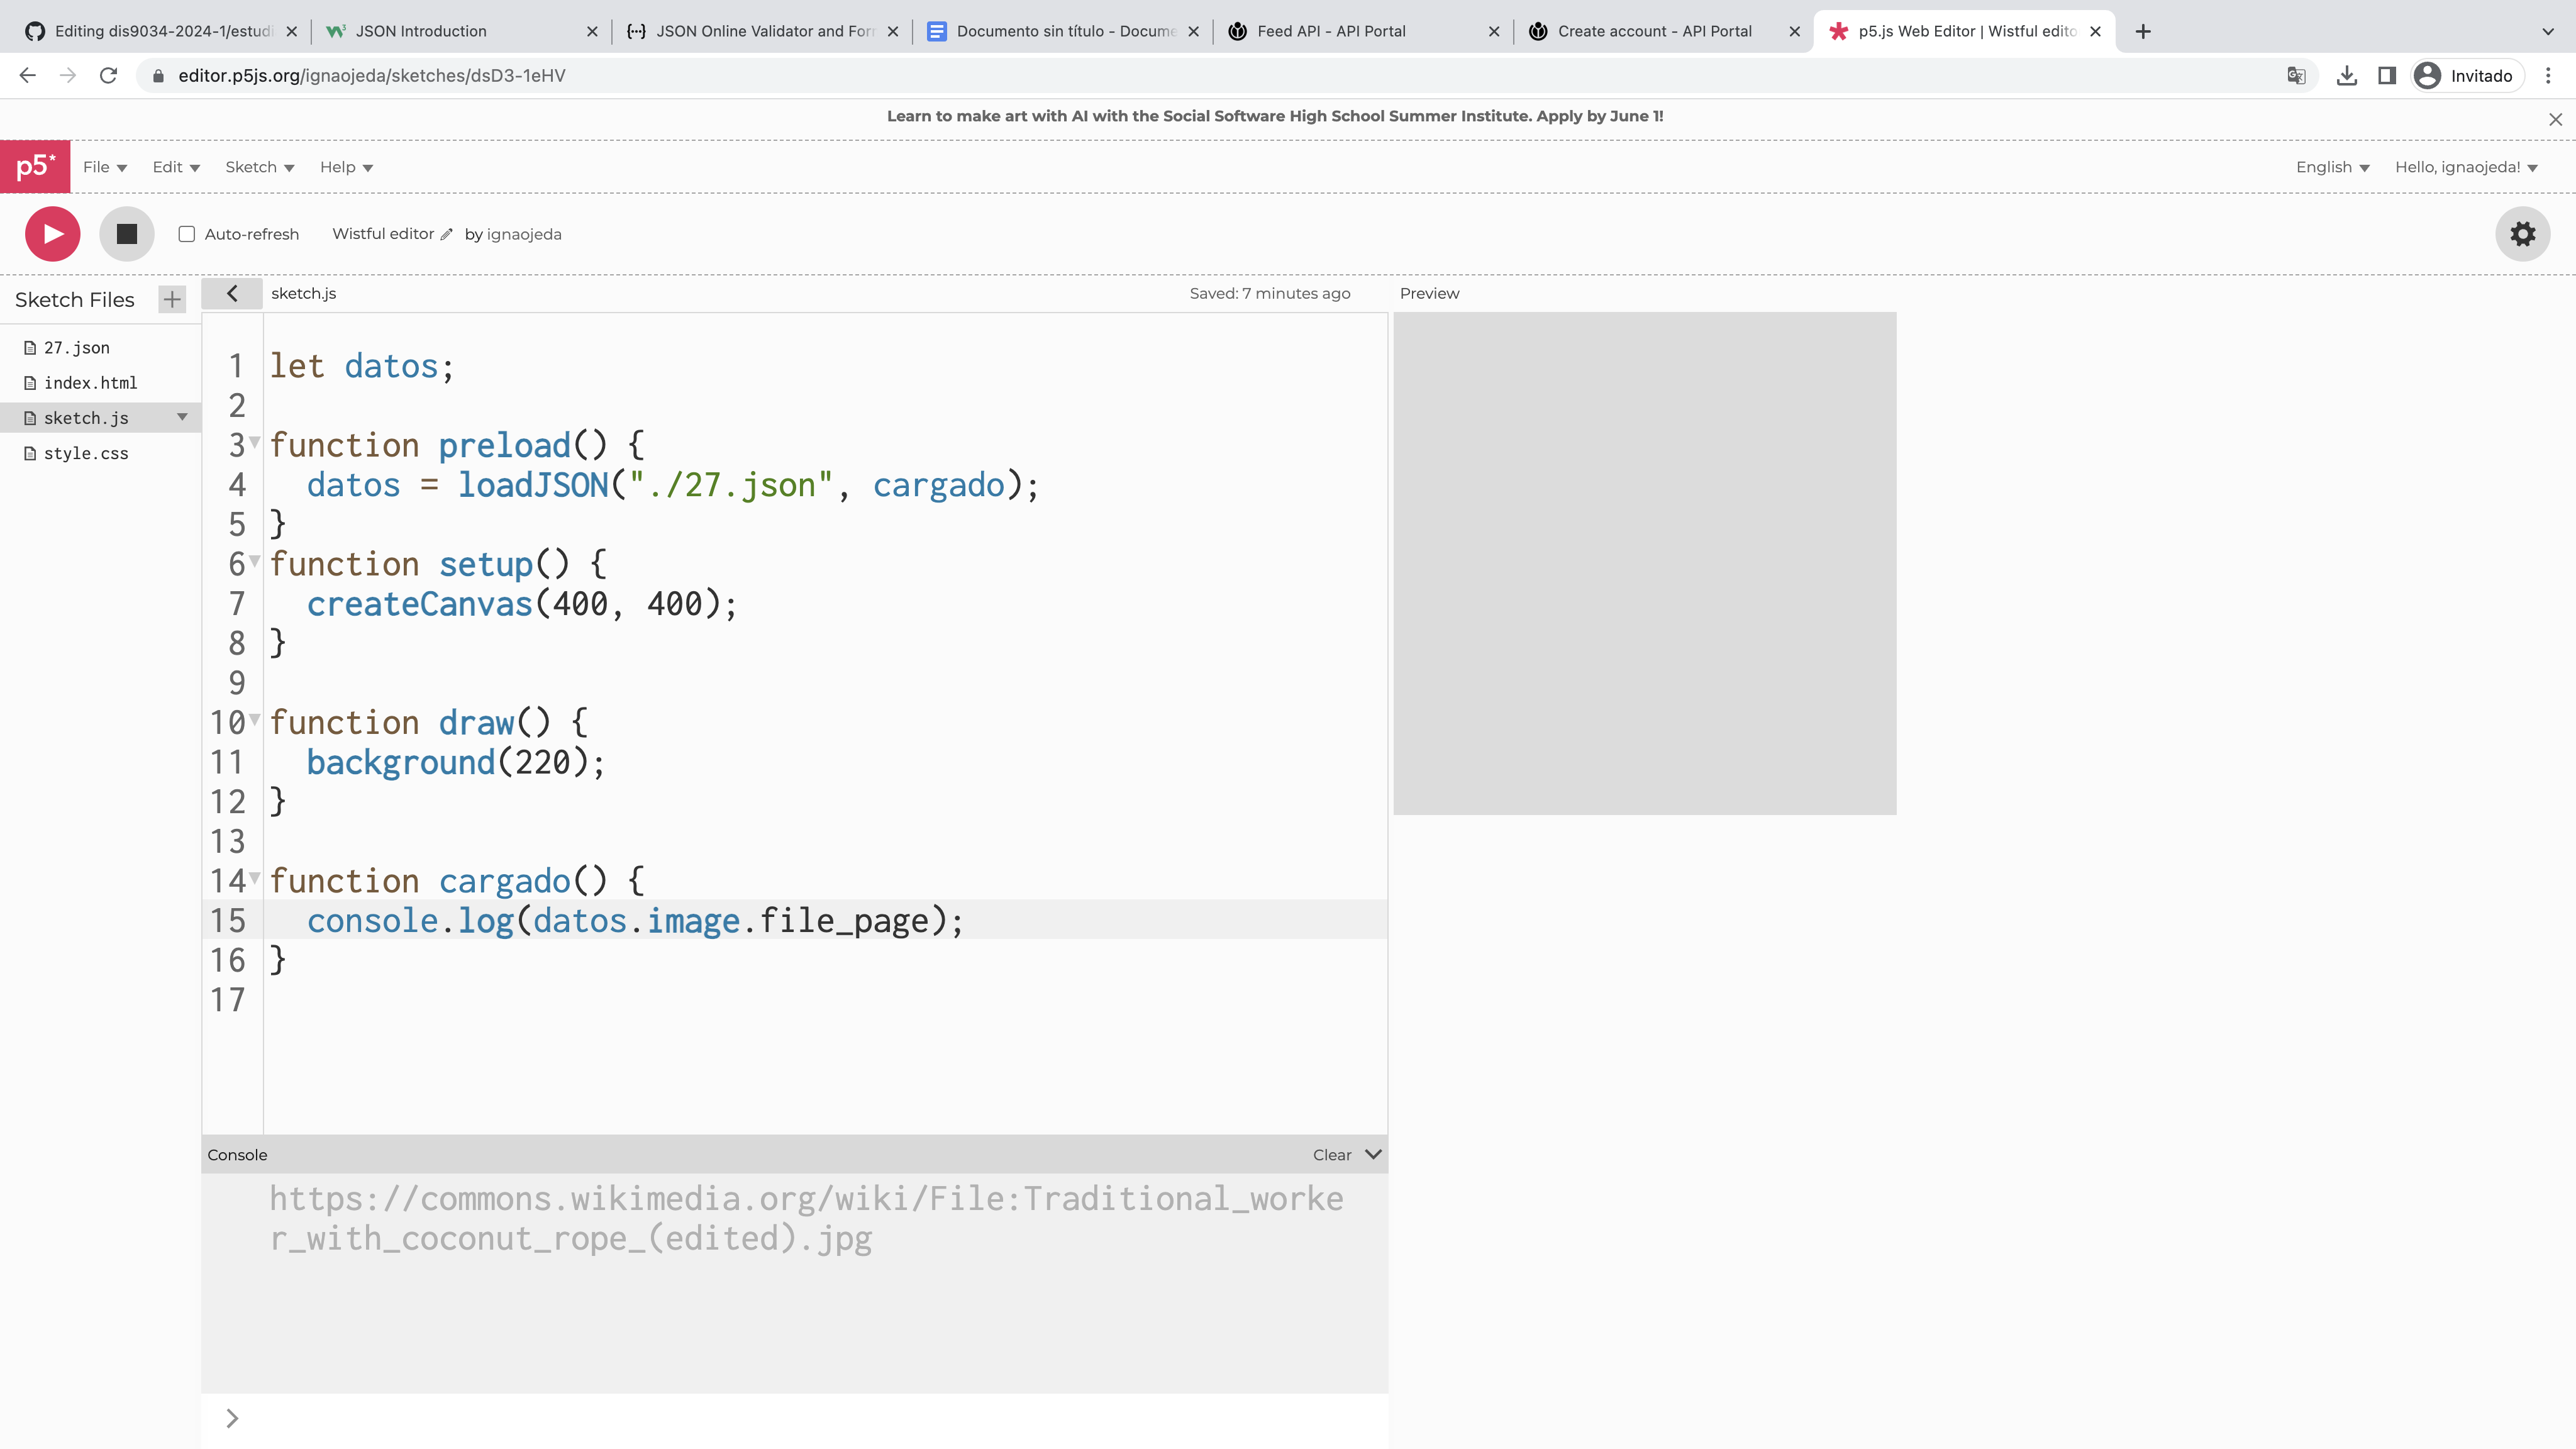
Task: Switch to the Editing dis9034 GitHub tab
Action: coord(161,31)
